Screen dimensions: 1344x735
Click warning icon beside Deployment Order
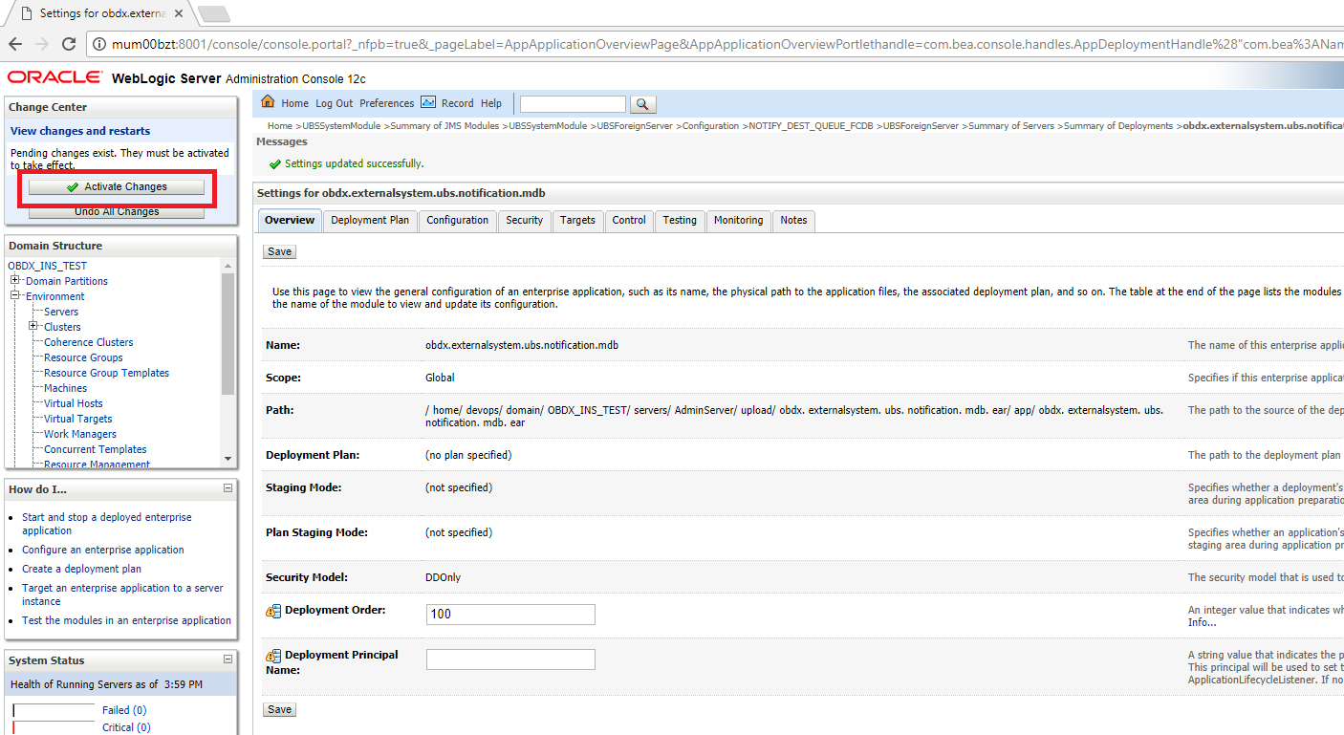(273, 611)
